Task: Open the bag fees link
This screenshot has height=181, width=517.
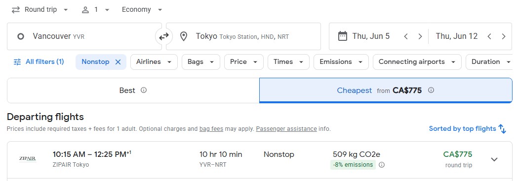Action: pyautogui.click(x=211, y=129)
